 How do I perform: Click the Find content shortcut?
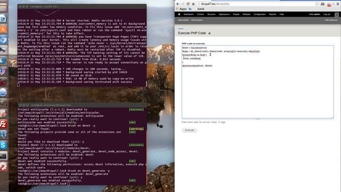point(197,20)
